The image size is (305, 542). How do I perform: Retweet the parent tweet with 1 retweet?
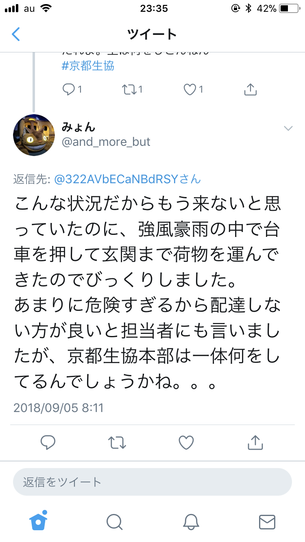129,89
